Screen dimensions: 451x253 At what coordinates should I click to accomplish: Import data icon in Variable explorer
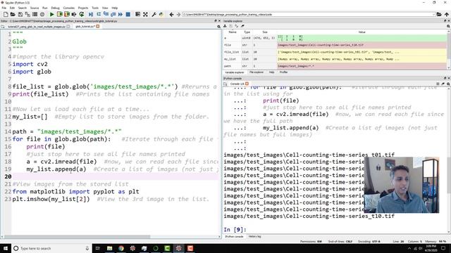click(x=225, y=26)
